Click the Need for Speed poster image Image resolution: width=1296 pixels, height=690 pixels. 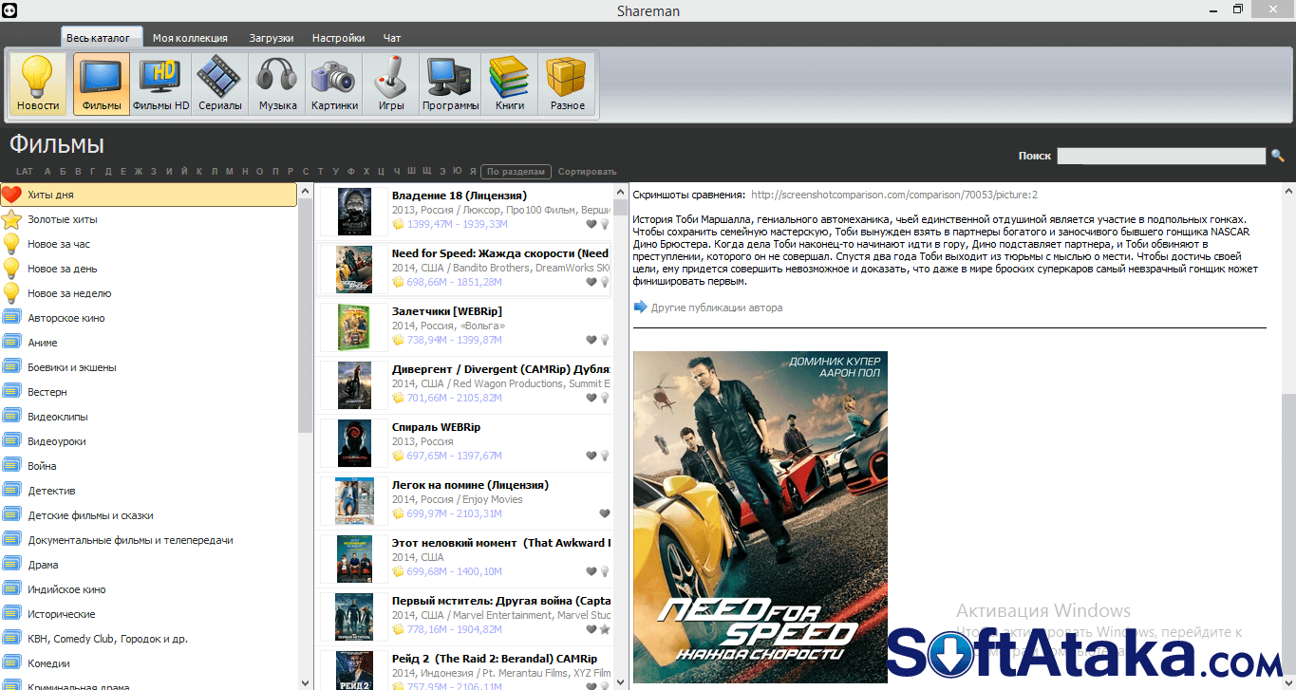[761, 516]
